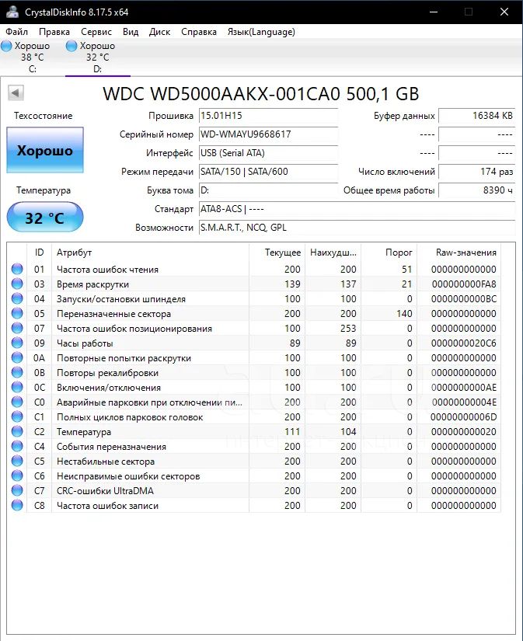Click status orb for attribute 01

(17, 269)
